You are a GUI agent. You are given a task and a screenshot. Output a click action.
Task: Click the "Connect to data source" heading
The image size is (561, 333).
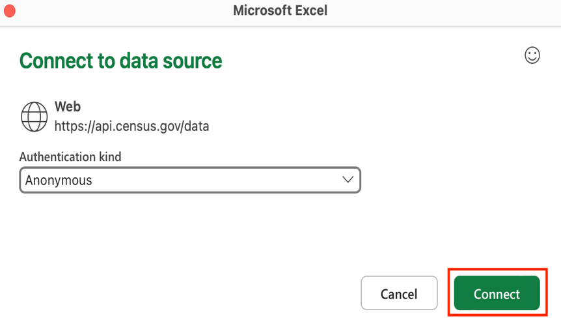point(120,61)
